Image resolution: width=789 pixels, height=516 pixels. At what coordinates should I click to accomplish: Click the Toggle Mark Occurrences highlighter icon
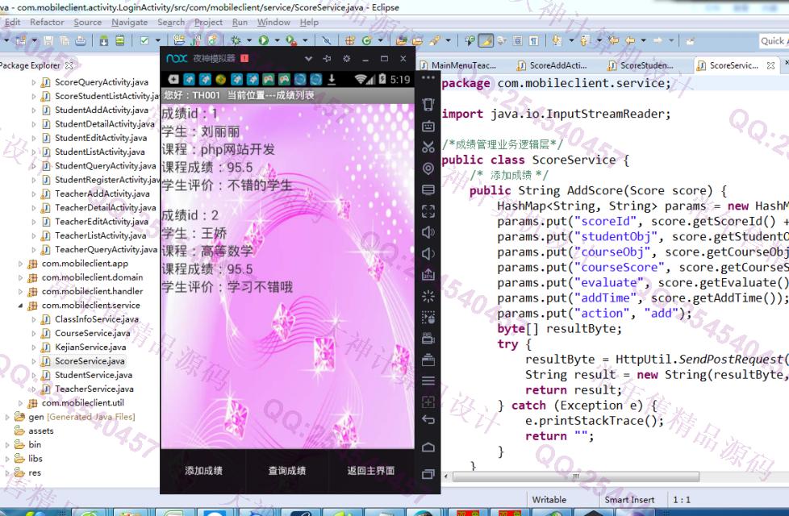[x=486, y=41]
